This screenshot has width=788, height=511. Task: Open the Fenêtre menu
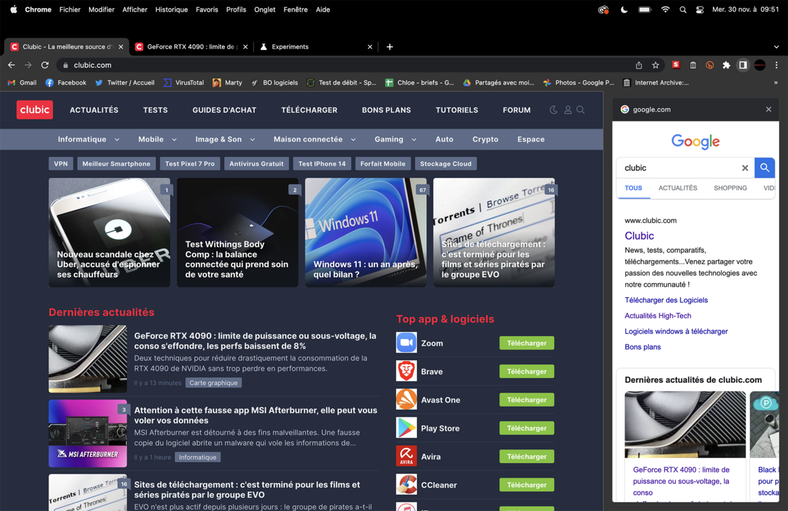click(295, 10)
